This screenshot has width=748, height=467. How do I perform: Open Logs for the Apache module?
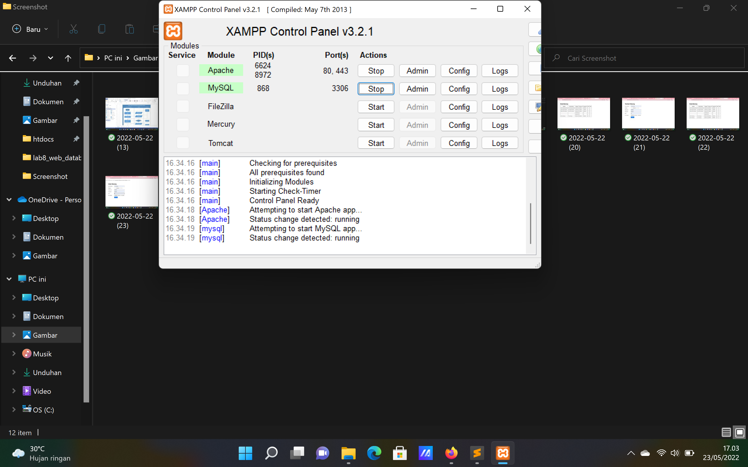[x=499, y=71]
